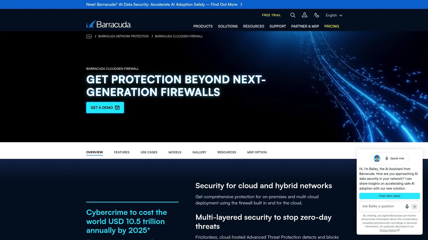
Task: Click the FREE TRIAL link
Action: click(271, 15)
